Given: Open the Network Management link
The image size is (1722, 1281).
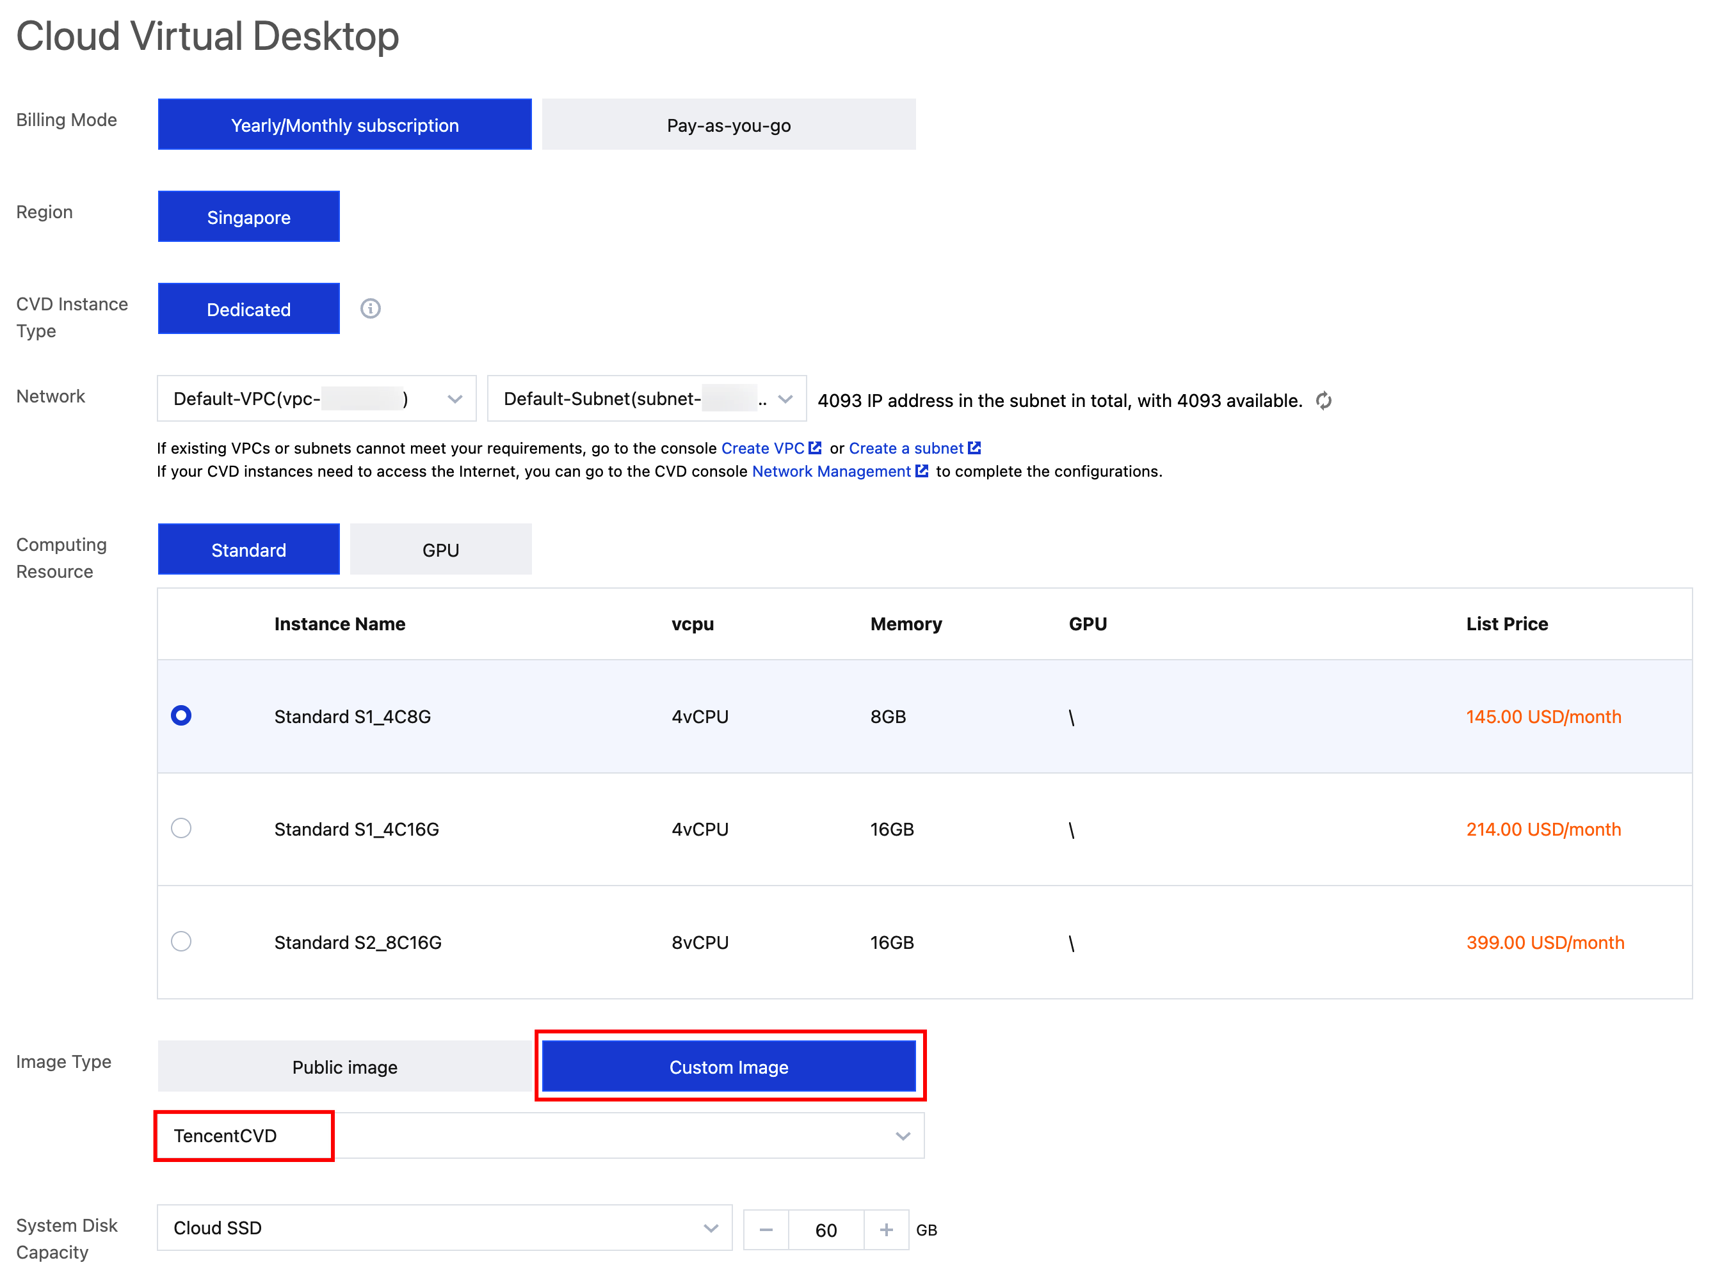Looking at the screenshot, I should click(x=831, y=472).
